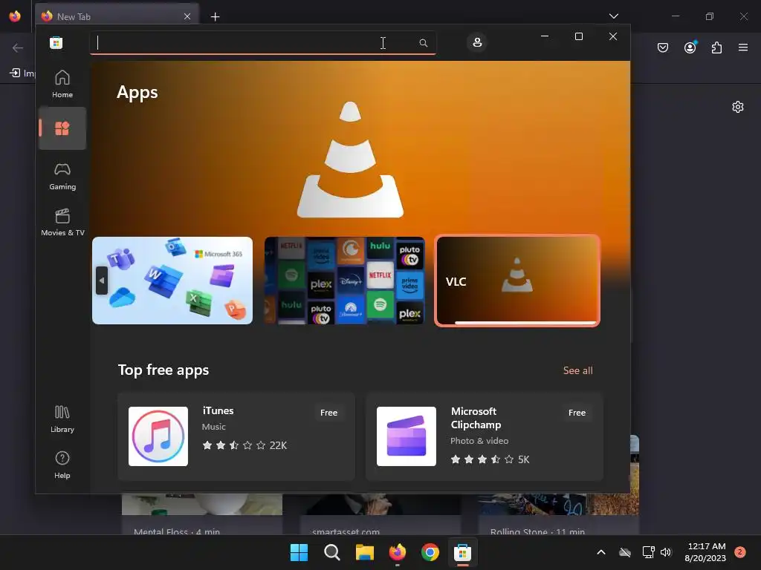Image resolution: width=761 pixels, height=570 pixels.
Task: Click the Top free apps heading
Action: point(163,370)
